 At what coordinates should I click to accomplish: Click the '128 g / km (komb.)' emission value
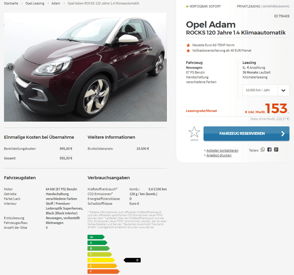(x=143, y=194)
